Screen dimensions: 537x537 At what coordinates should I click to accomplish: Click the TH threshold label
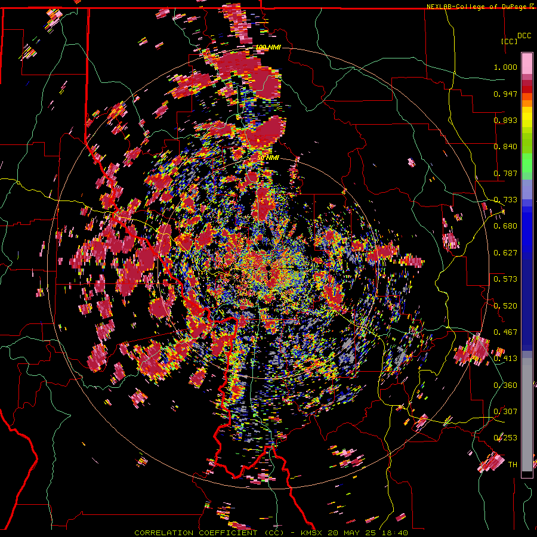point(513,465)
